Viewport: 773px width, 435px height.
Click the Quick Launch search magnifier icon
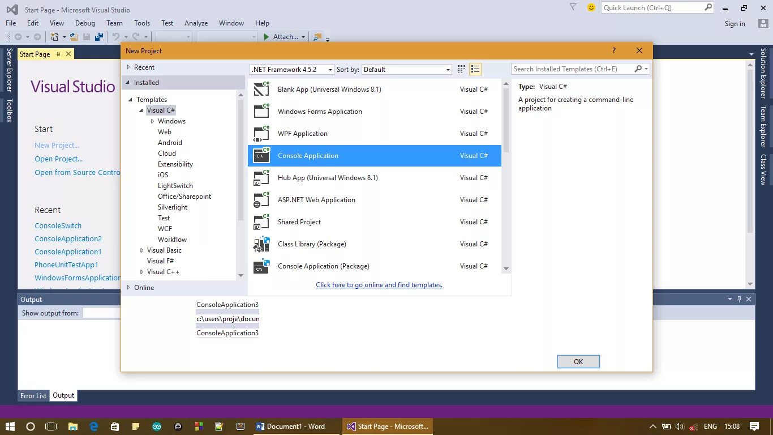708,7
